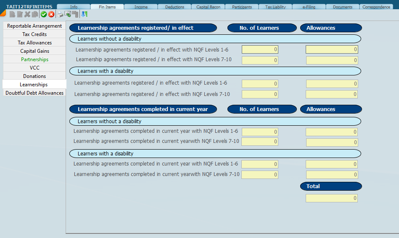This screenshot has width=399, height=238.
Task: Click the envelope email icon
Action: pos(67,14)
